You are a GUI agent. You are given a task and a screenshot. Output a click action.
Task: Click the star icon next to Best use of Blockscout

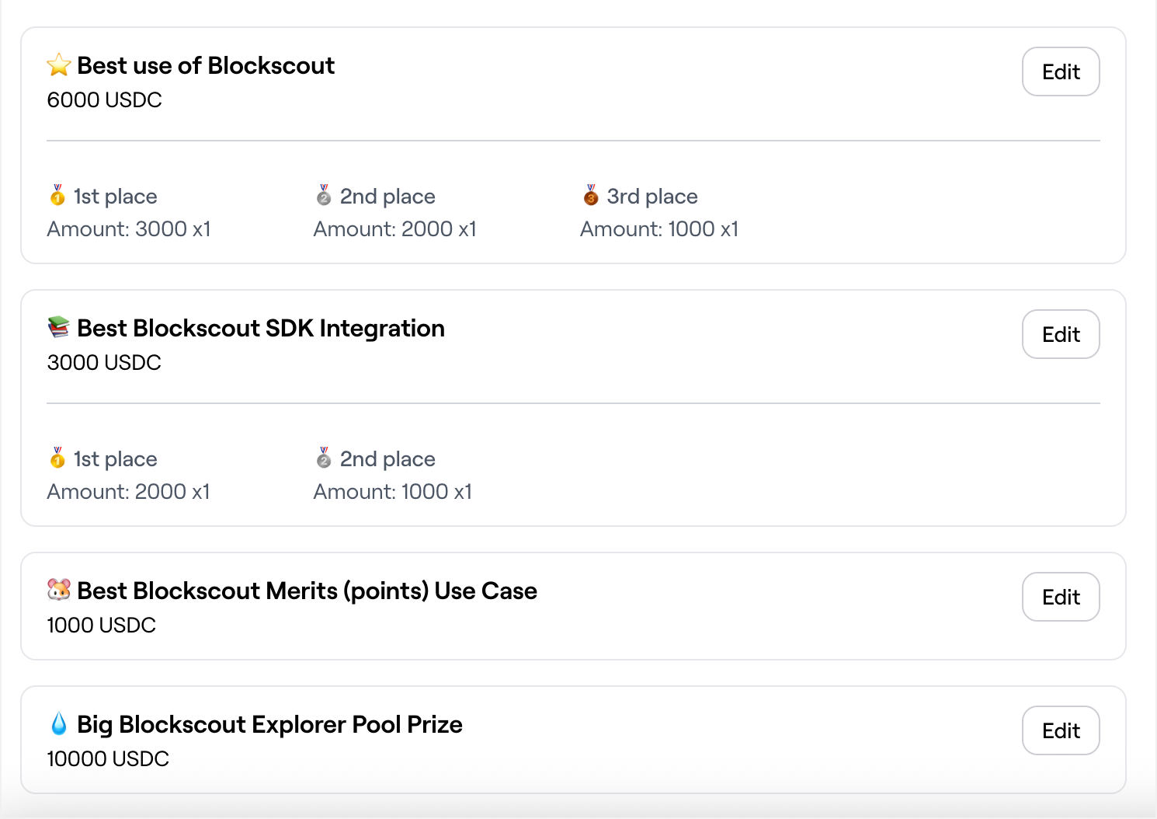tap(59, 65)
